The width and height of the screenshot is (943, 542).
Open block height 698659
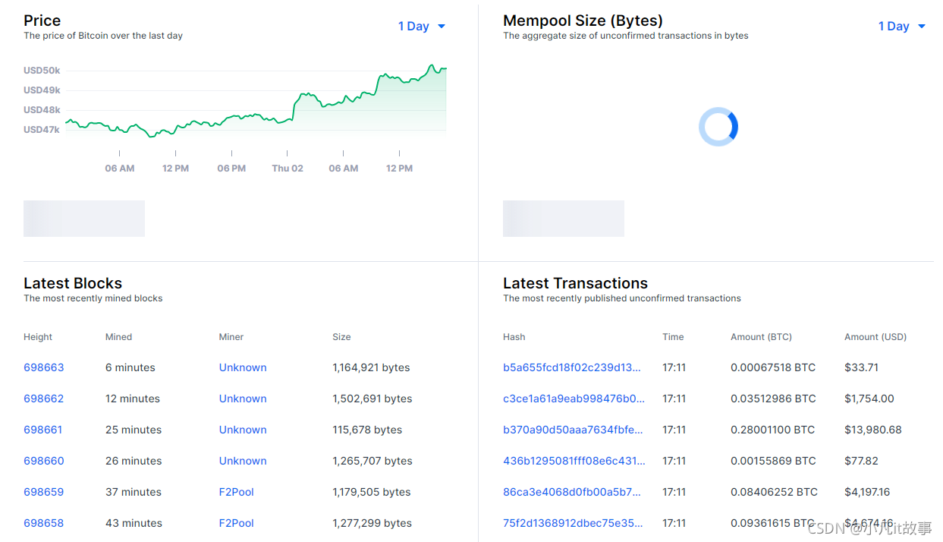(44, 492)
